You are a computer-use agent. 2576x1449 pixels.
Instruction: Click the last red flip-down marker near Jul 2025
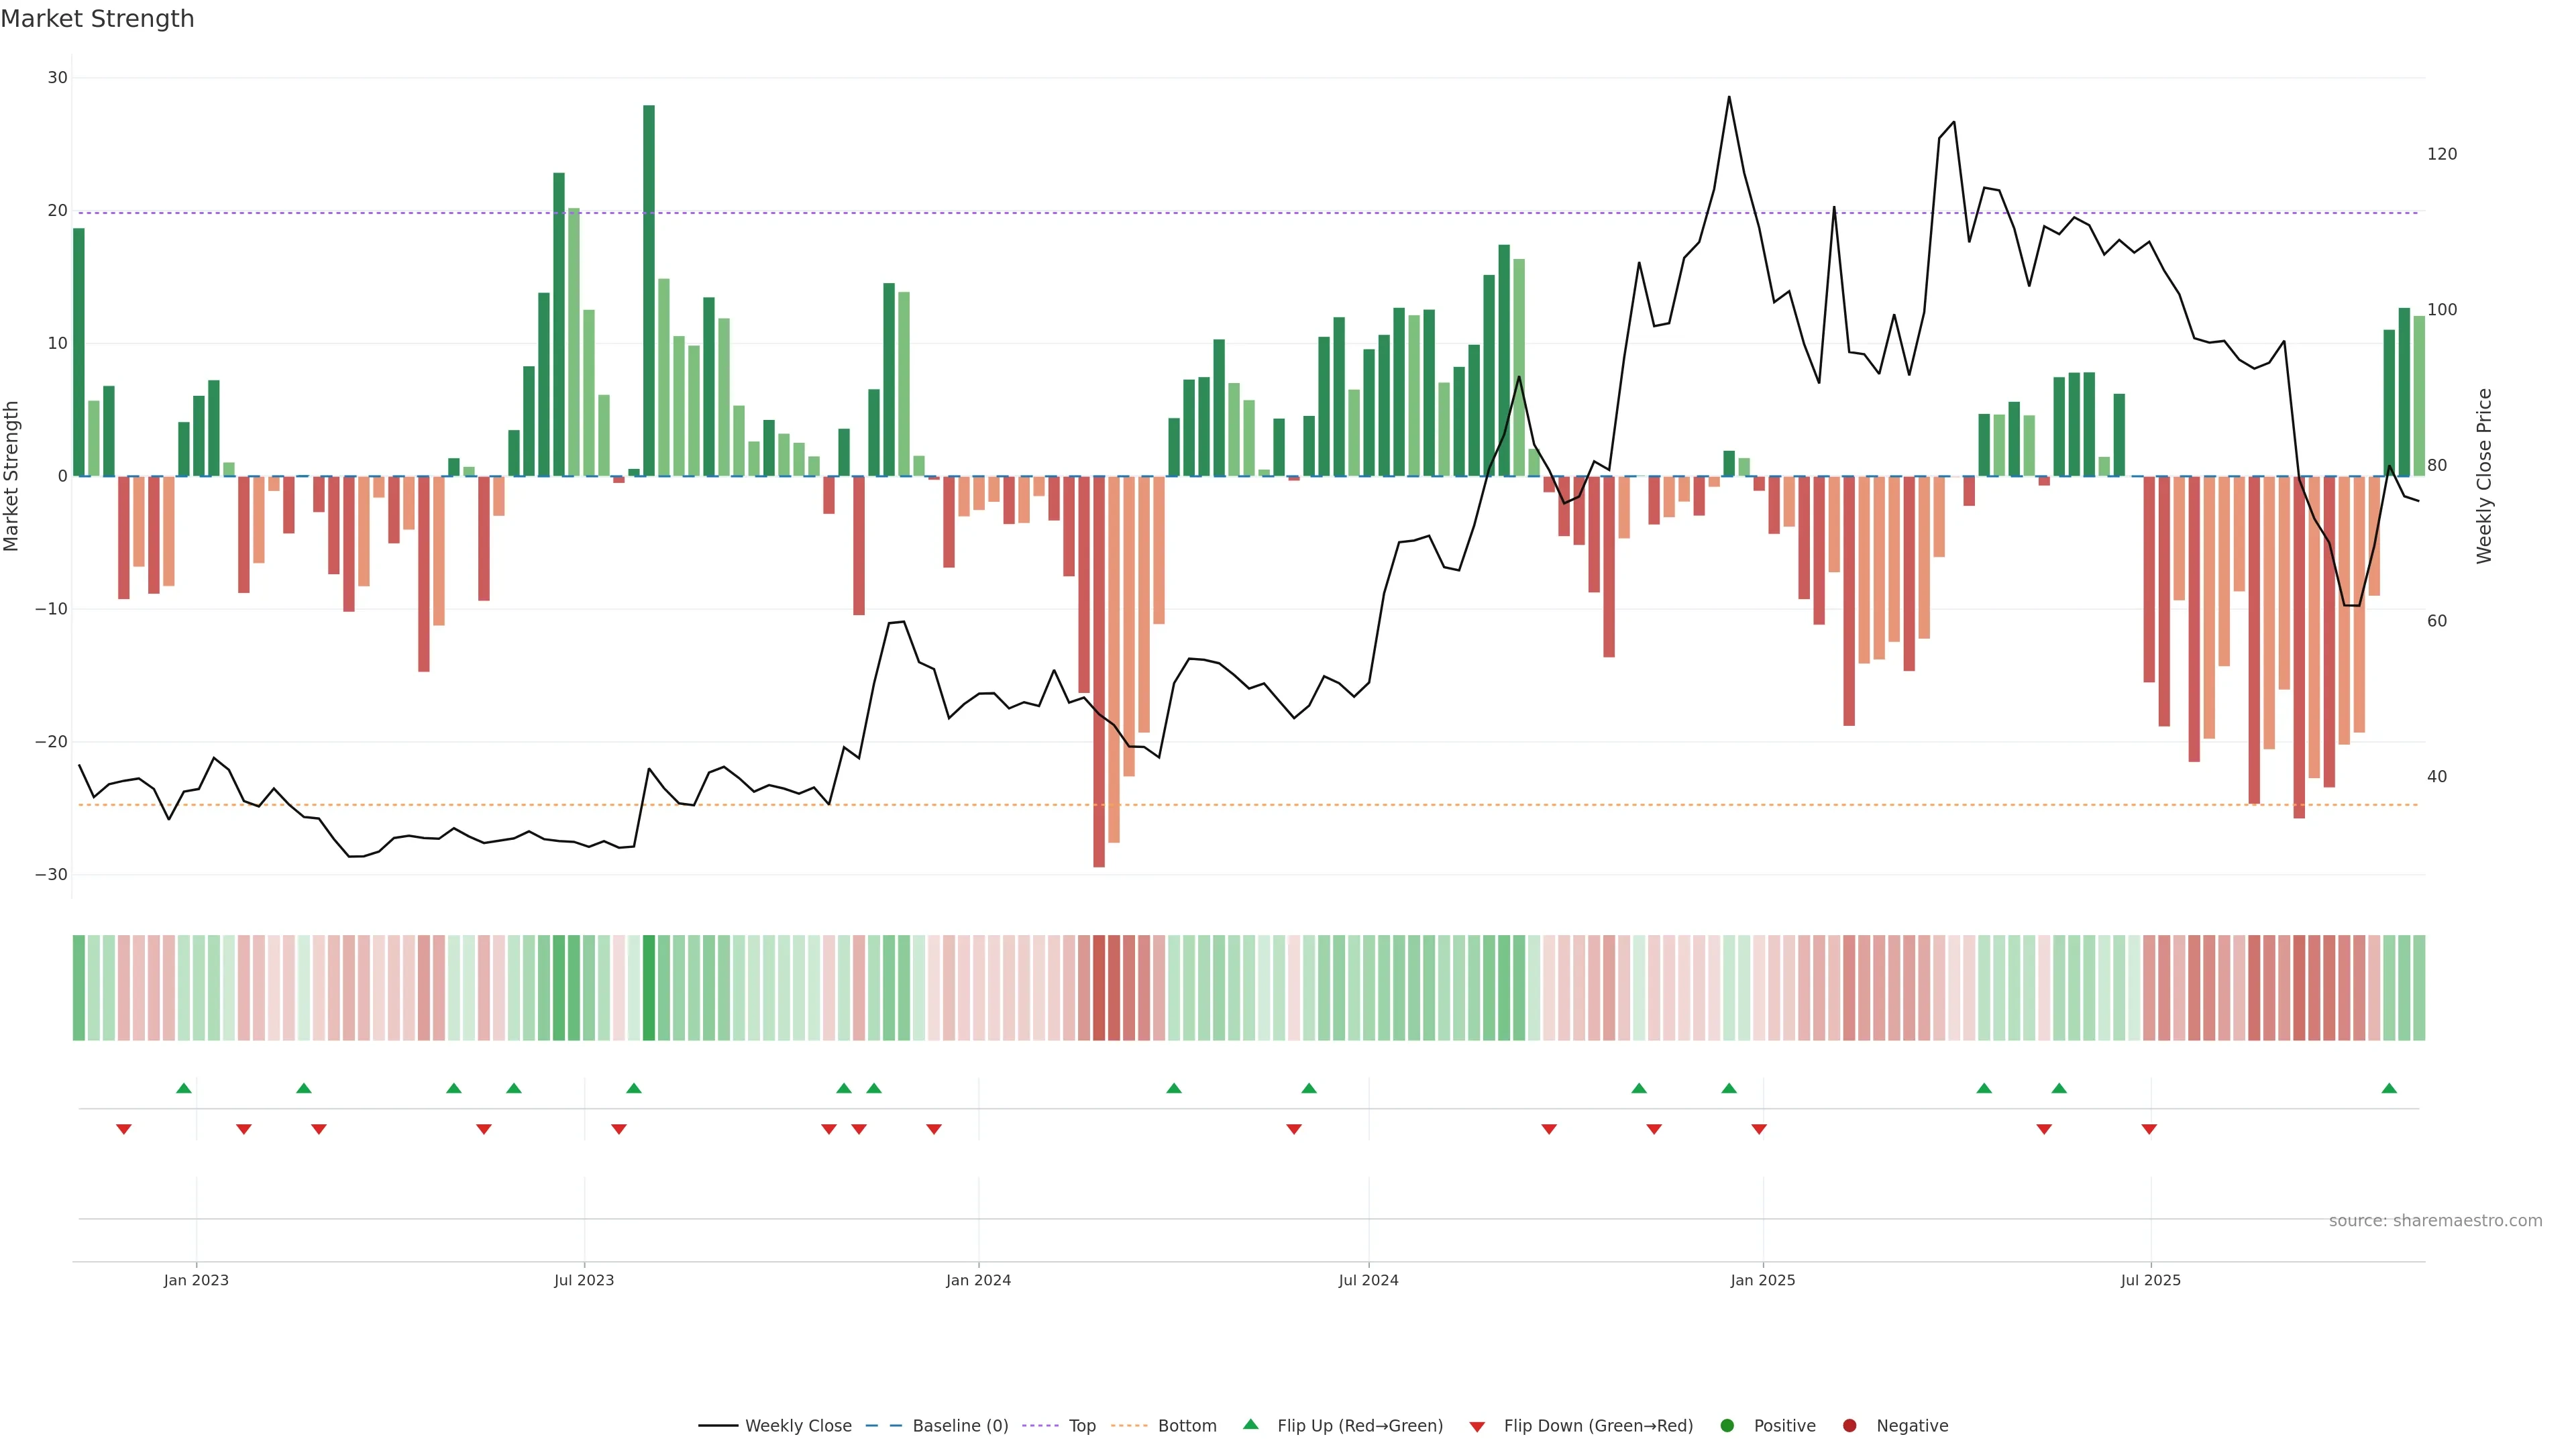[2149, 1129]
